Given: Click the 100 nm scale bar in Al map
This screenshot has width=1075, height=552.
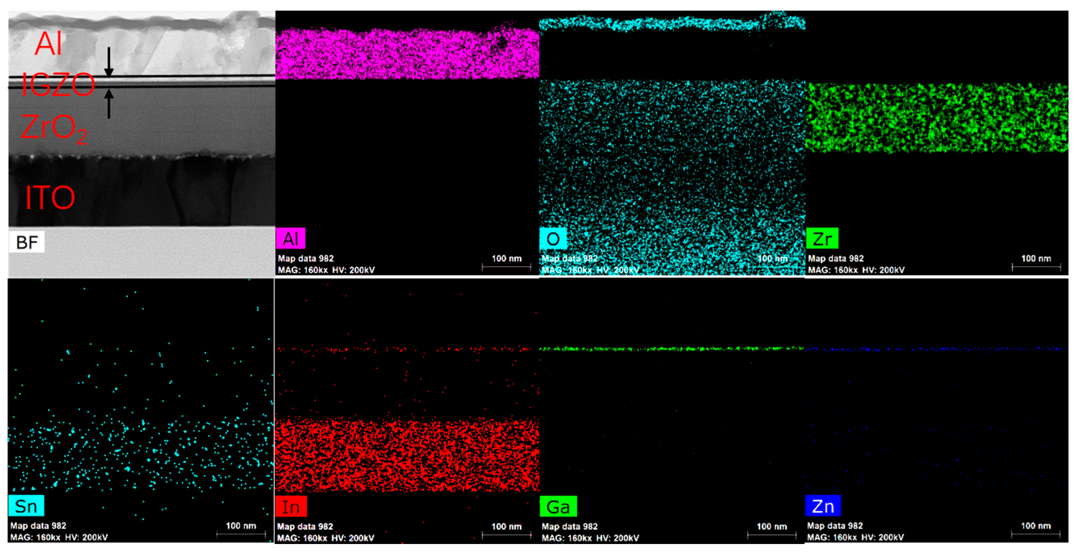Looking at the screenshot, I should 506,266.
